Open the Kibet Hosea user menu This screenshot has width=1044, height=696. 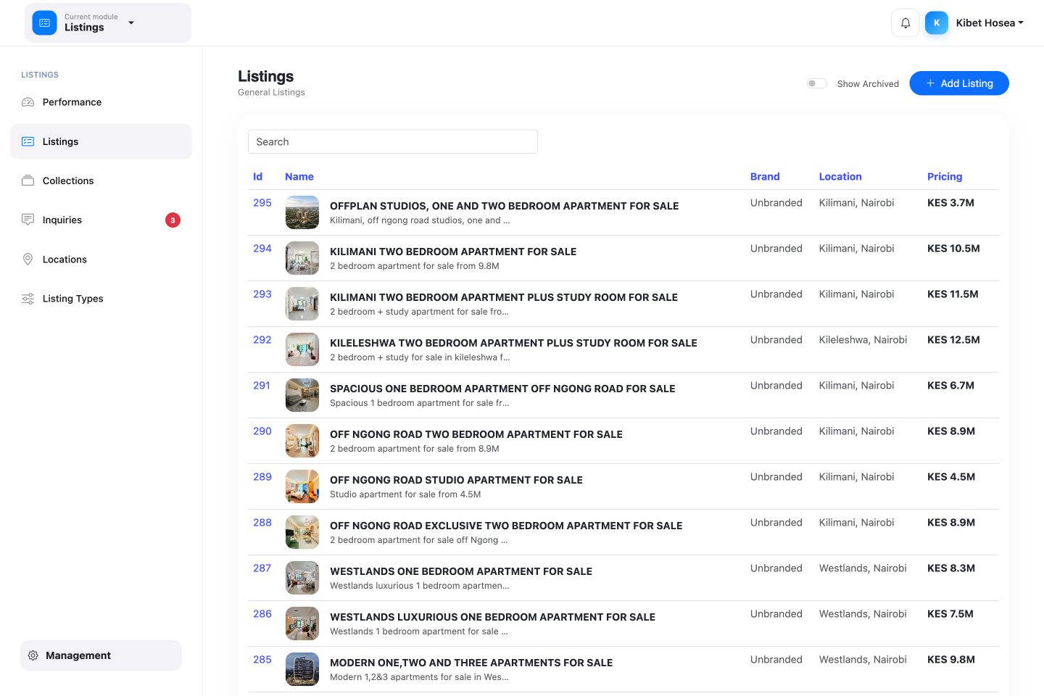[990, 23]
